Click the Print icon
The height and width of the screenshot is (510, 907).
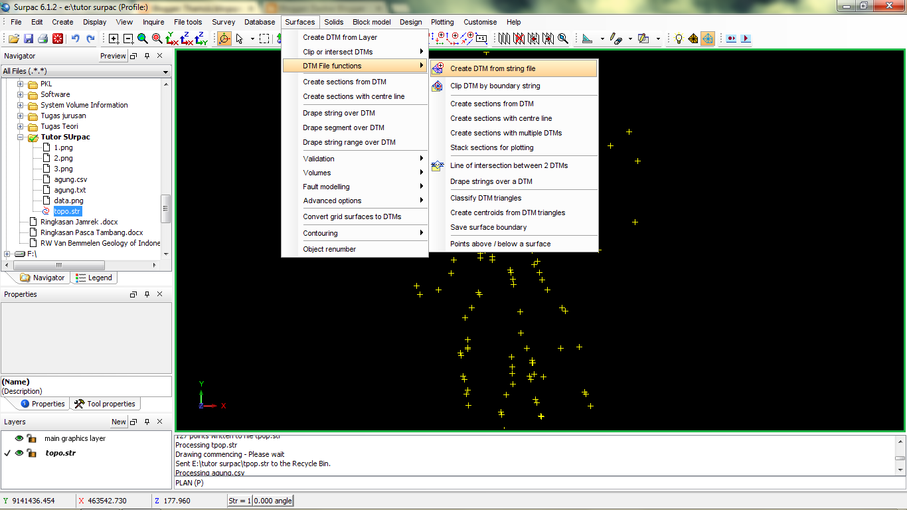42,39
